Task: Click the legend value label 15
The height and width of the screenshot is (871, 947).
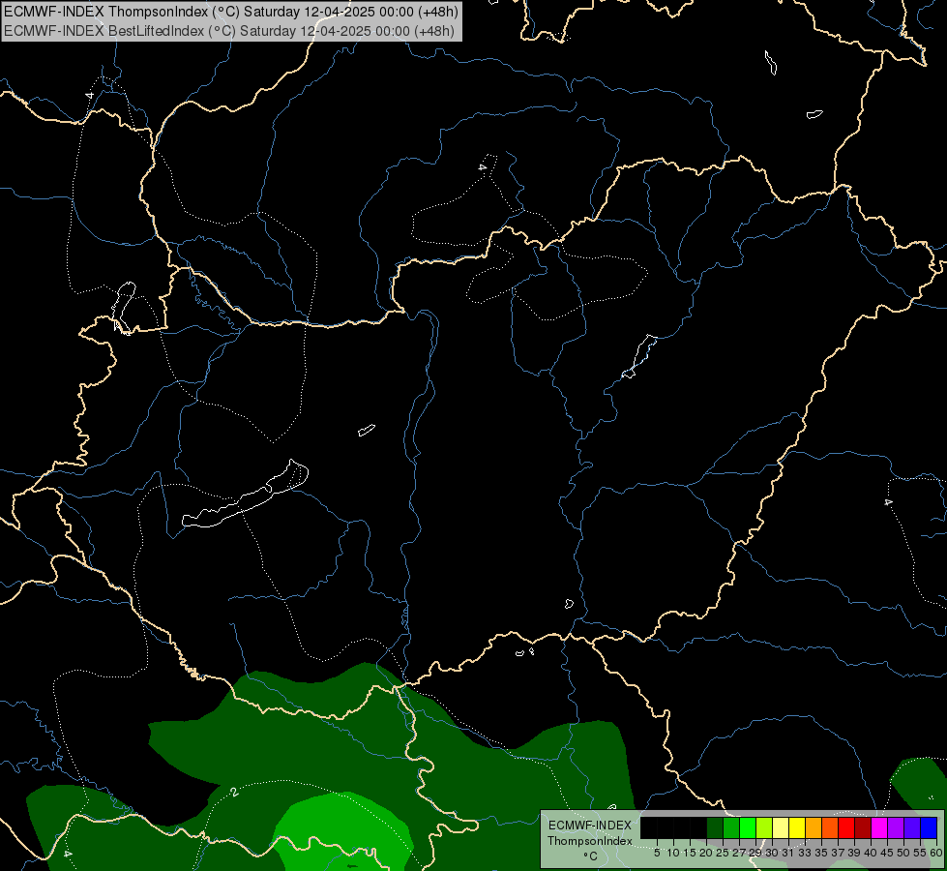Action: coord(690,853)
